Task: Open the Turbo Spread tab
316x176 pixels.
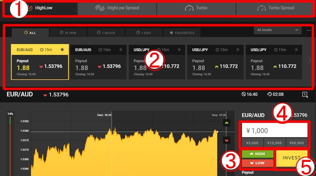Action: pos(275,8)
